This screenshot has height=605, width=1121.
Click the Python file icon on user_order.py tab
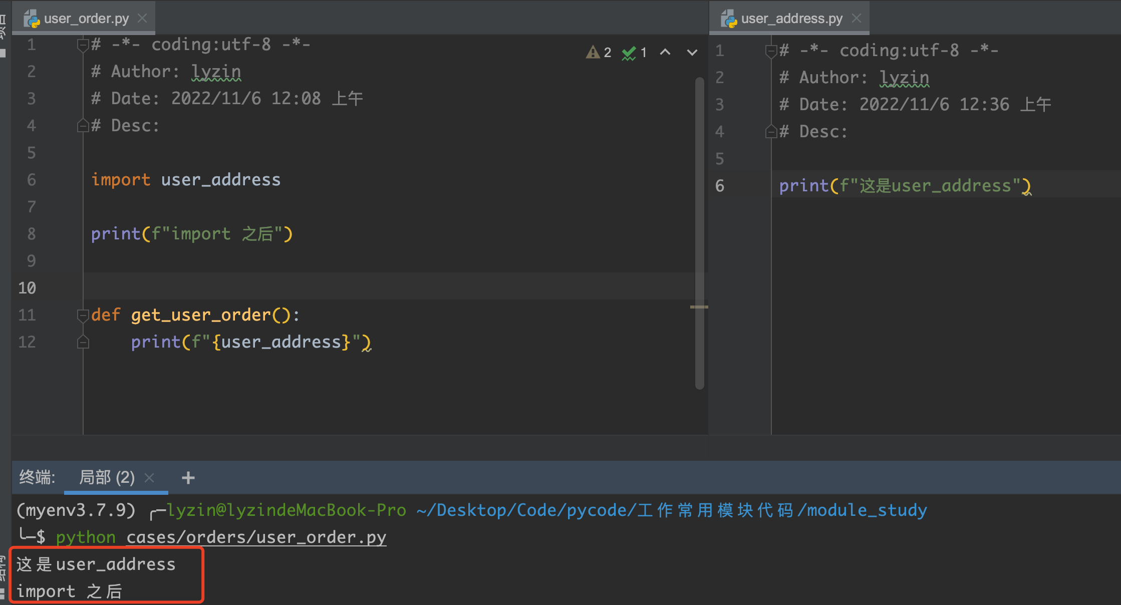[32, 19]
